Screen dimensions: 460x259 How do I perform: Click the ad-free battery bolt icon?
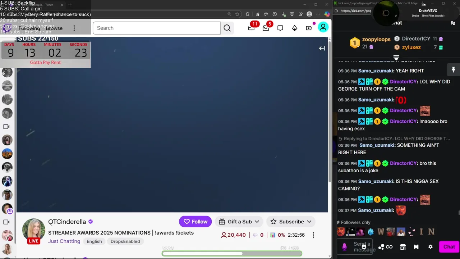point(309,28)
